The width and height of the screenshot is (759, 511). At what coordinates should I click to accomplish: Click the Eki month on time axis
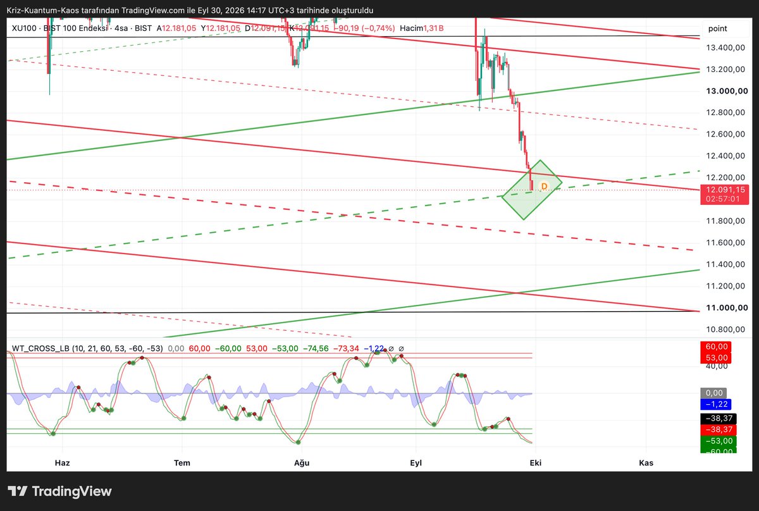pos(535,463)
